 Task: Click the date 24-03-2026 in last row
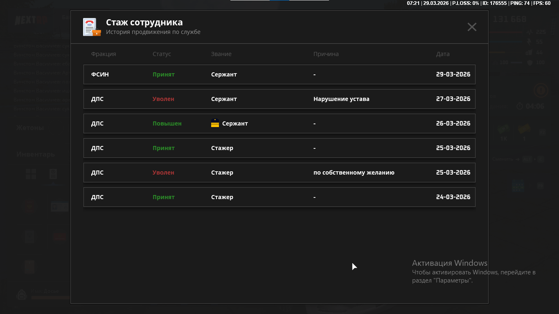tap(453, 197)
